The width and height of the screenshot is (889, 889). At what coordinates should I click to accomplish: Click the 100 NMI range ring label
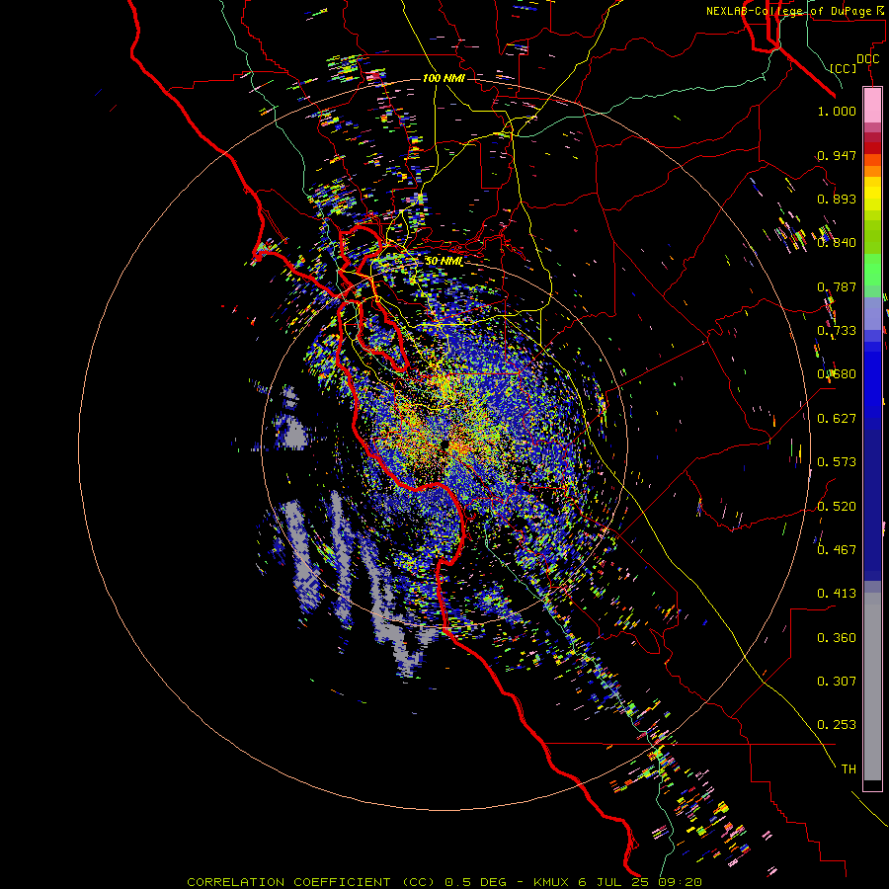[444, 78]
